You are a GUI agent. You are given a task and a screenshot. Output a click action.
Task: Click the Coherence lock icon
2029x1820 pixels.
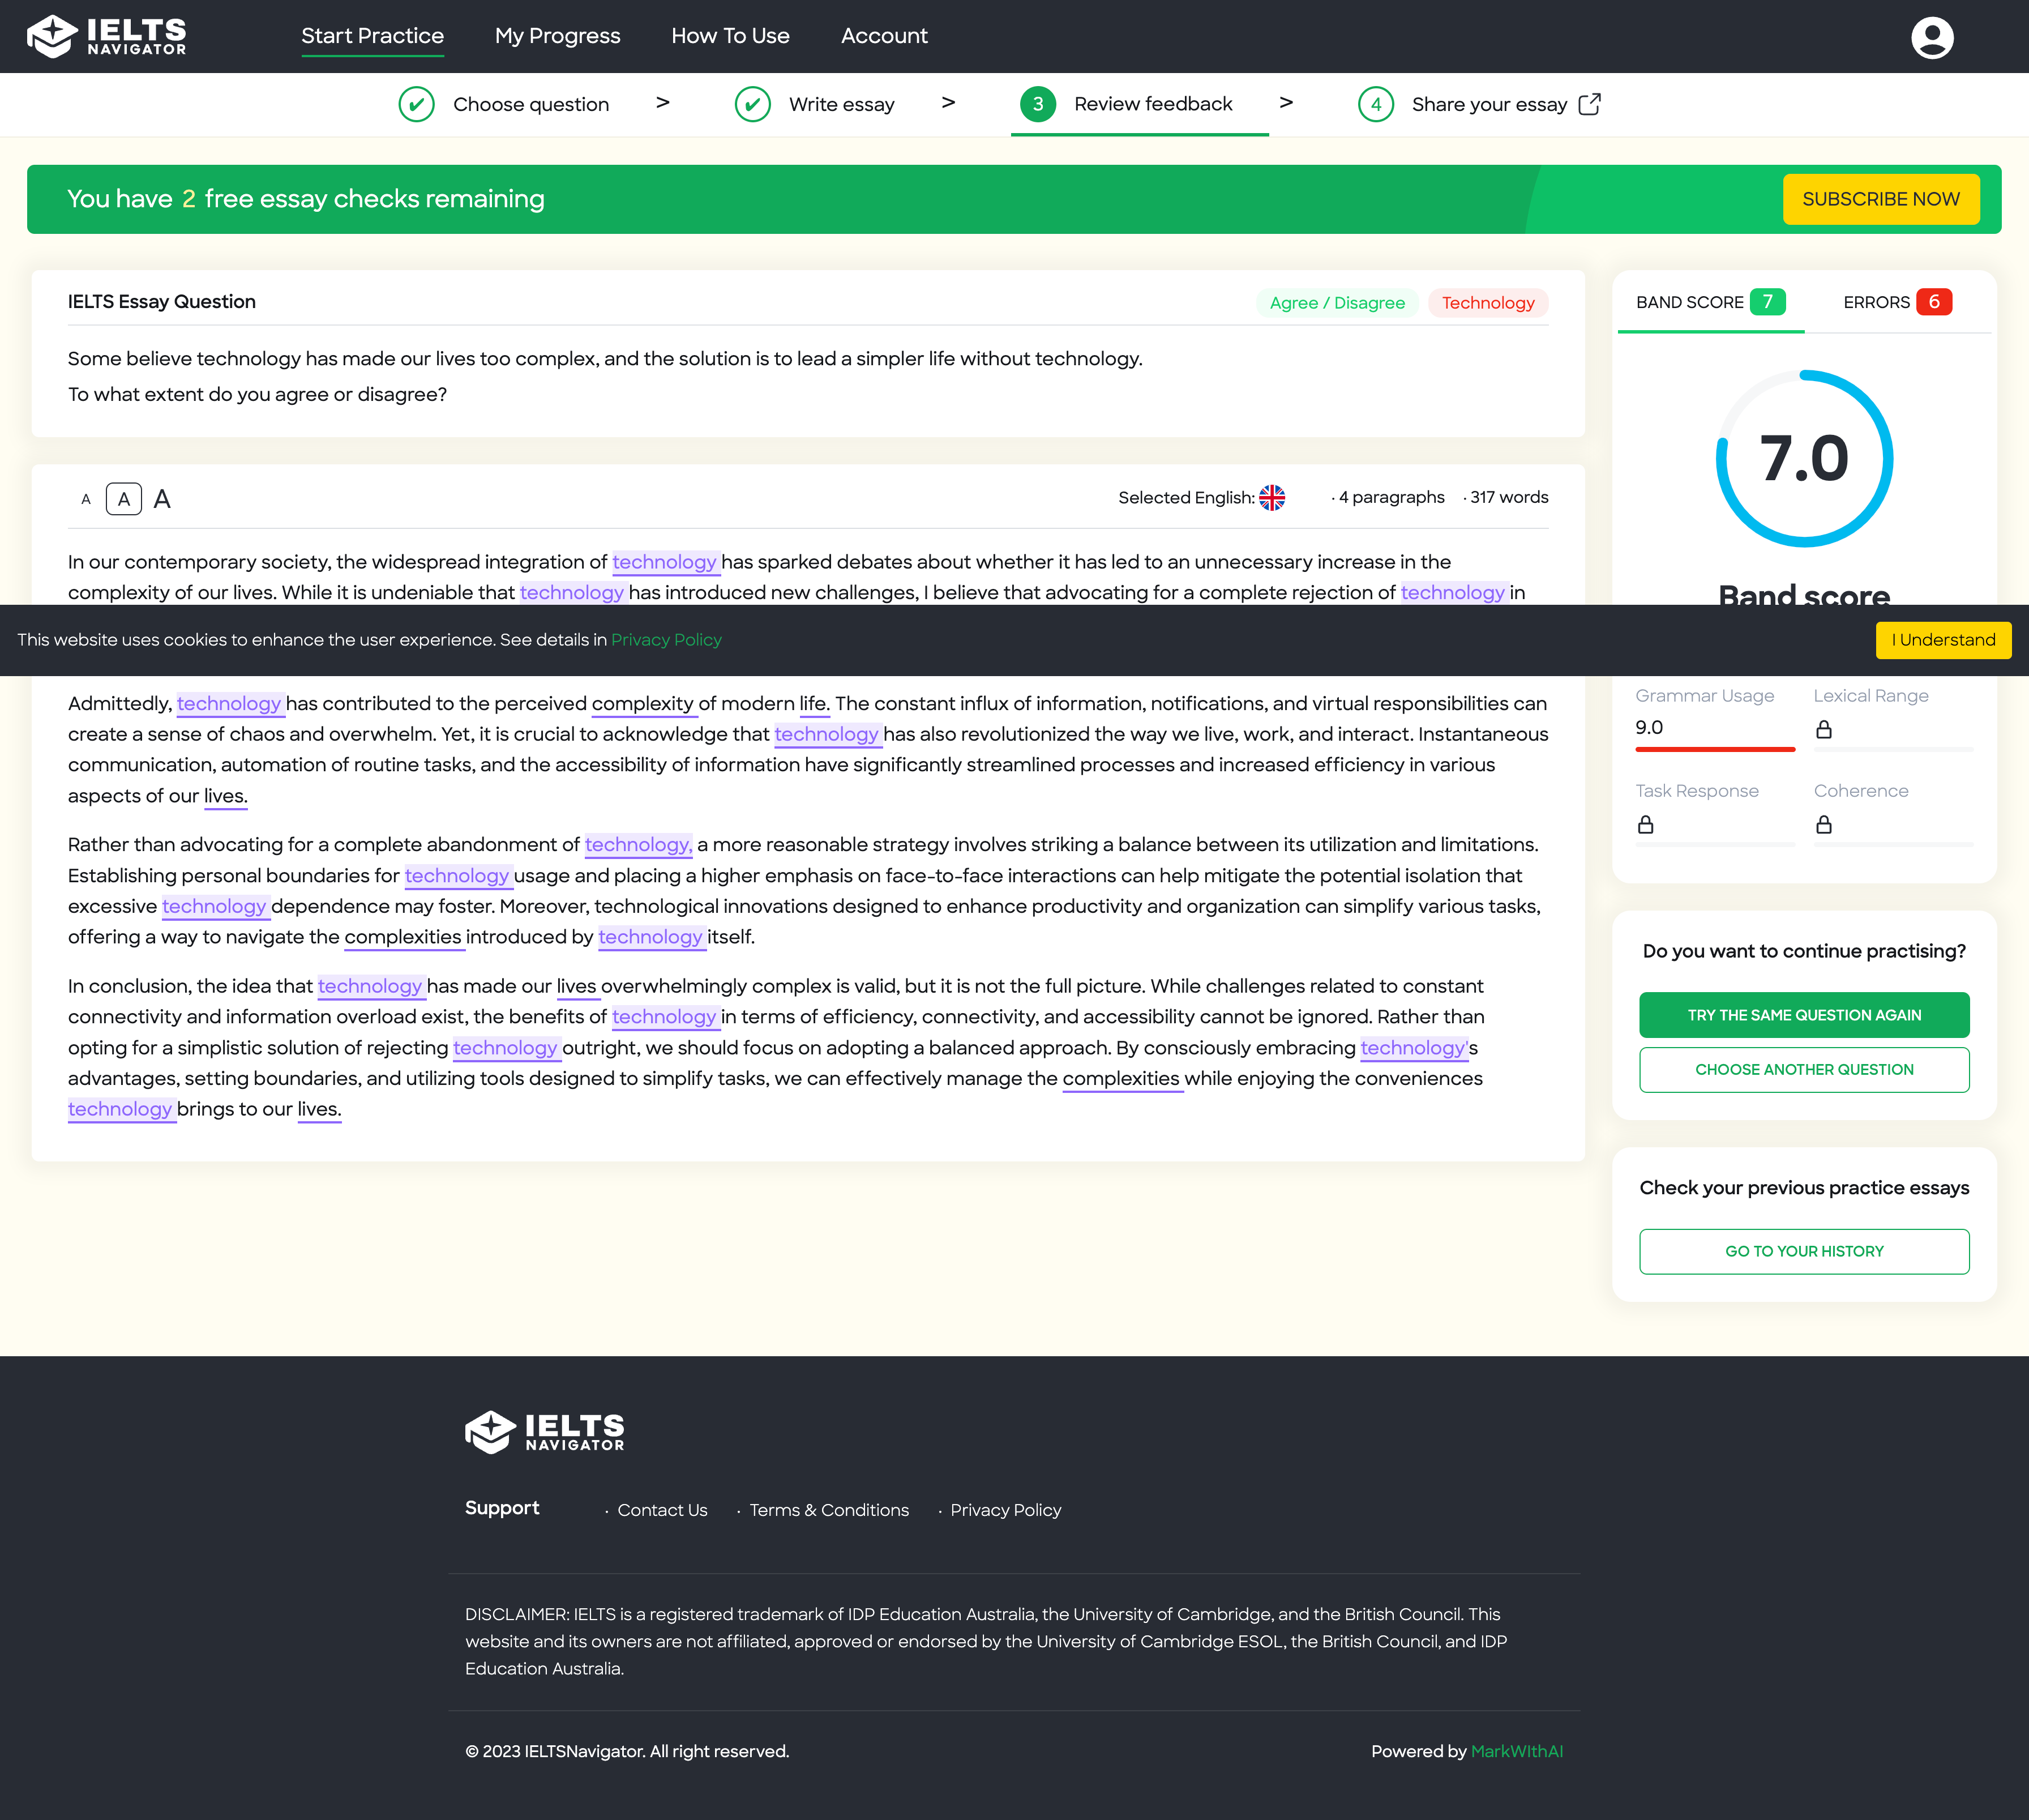click(1823, 824)
